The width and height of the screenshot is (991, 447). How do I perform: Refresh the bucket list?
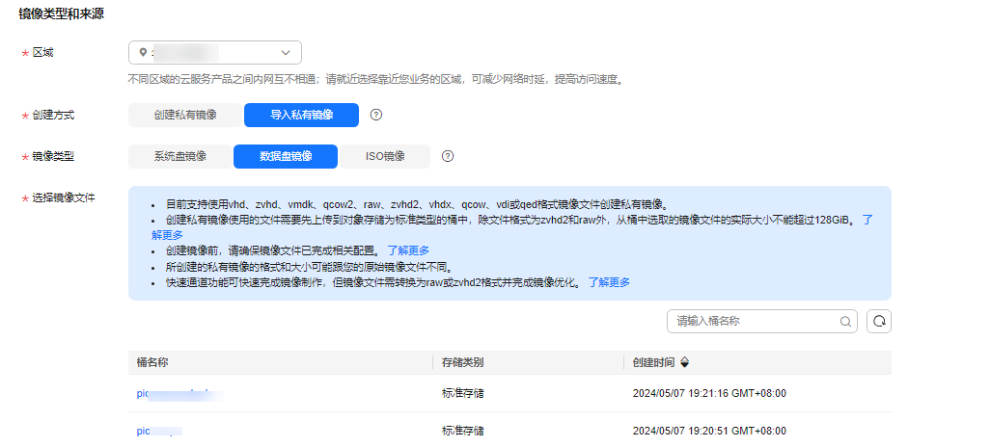point(879,322)
